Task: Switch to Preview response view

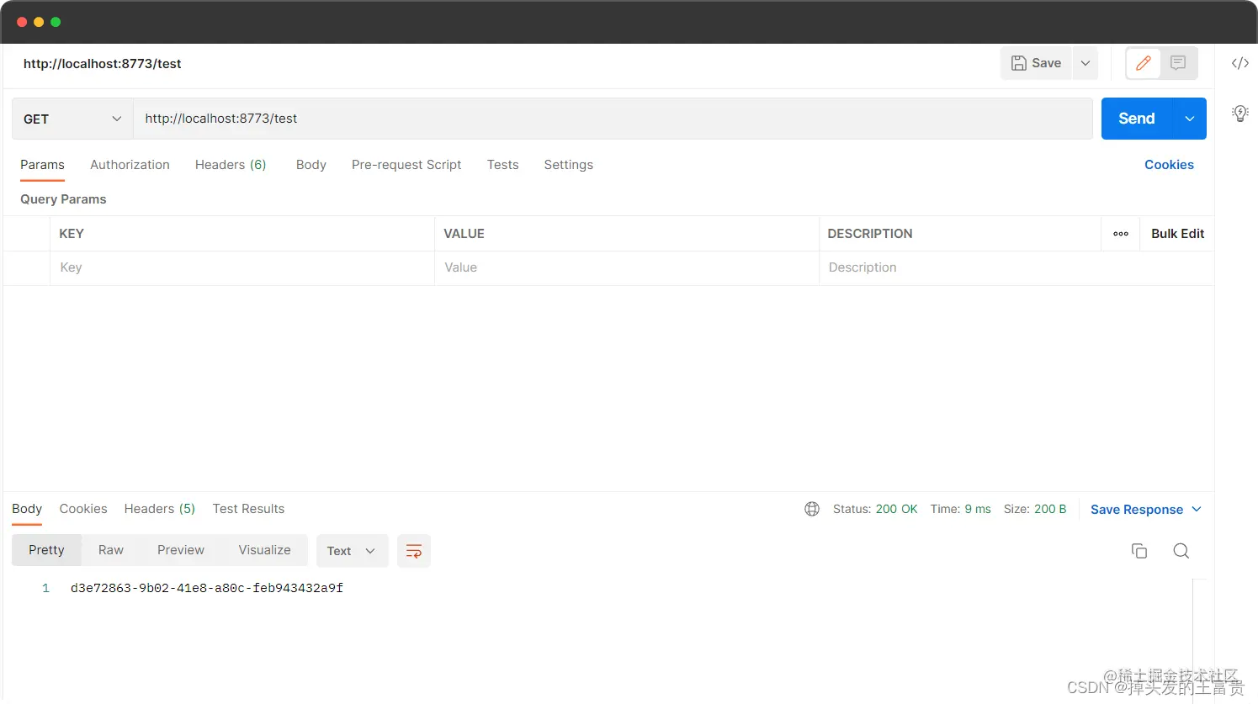Action: (181, 550)
